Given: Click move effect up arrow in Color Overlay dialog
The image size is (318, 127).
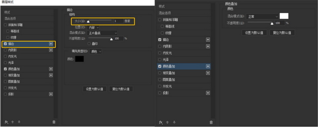Looking at the screenshot, I should coord(168,122).
